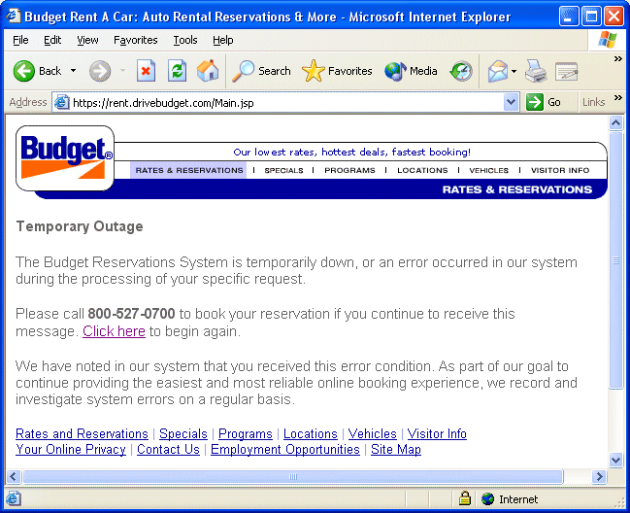Expand the Forward button history dropdown
Viewport: 630px width, 513px height.
click(122, 71)
